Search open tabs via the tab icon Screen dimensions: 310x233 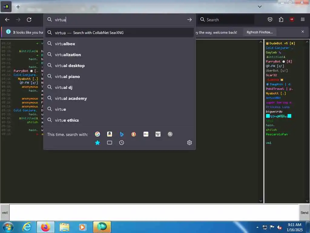coord(110,143)
